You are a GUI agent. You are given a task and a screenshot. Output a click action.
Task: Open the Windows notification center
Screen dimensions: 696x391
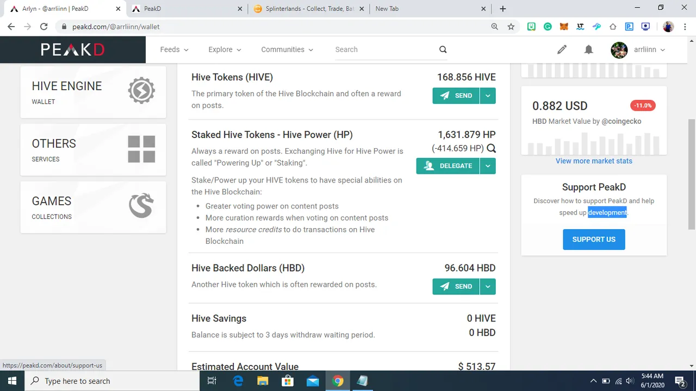click(680, 381)
